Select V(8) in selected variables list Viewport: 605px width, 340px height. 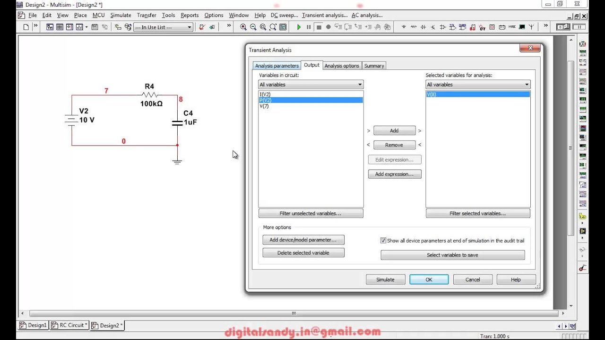coord(478,94)
